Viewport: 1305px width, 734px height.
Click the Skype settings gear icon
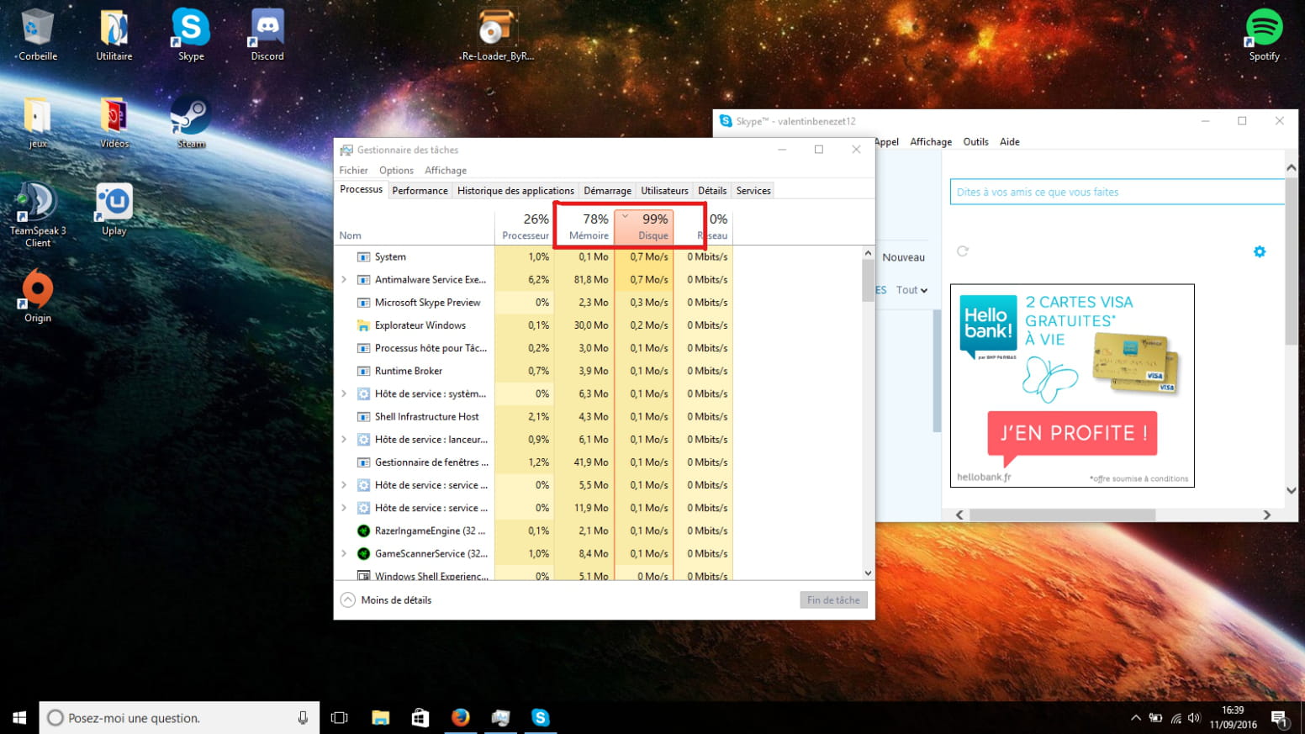(x=1259, y=251)
